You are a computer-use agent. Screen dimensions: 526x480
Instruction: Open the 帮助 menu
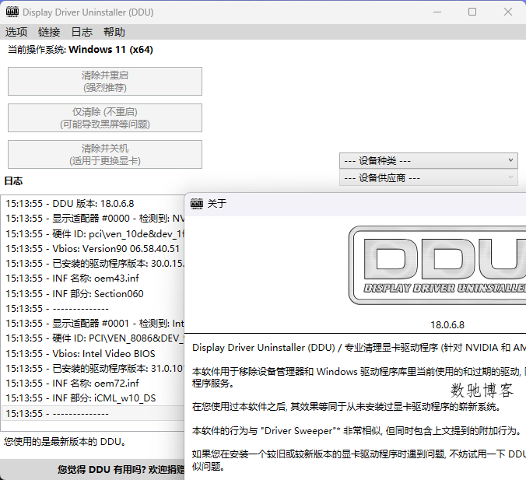114,32
